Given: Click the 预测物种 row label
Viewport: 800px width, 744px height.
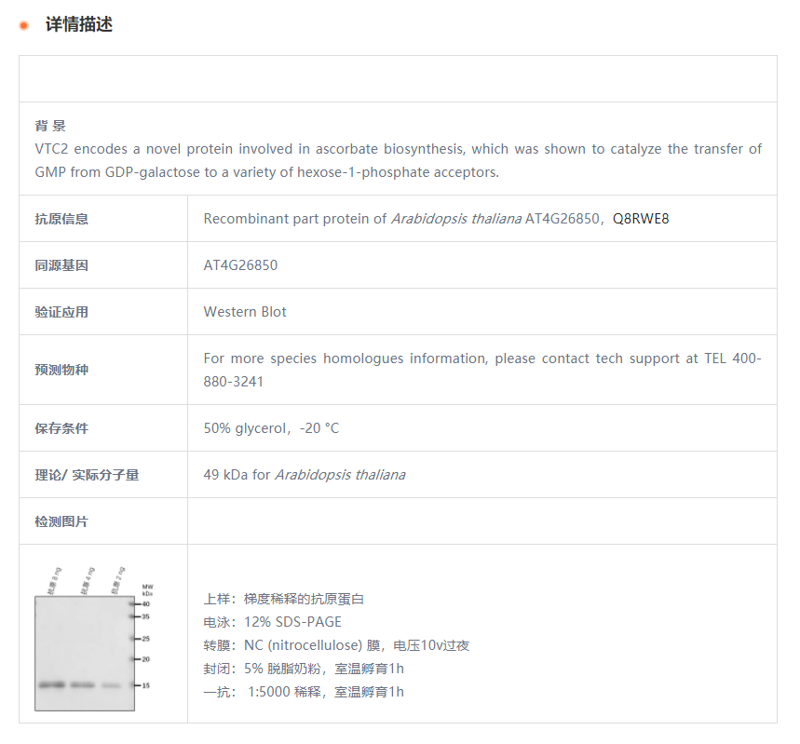Looking at the screenshot, I should [61, 370].
